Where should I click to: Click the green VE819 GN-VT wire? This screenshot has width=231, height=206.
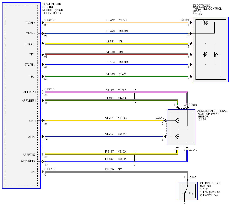pos(117,76)
